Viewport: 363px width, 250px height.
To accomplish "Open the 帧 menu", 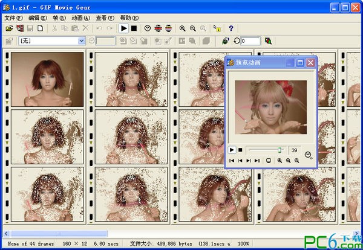I will coord(59,18).
